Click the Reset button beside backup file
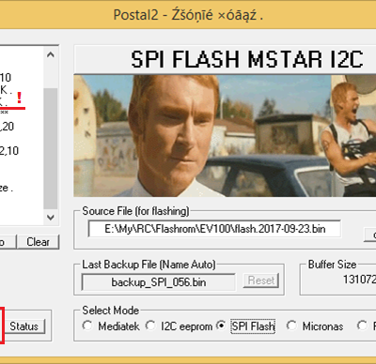Viewport: 376px width, 364px height. tap(261, 281)
